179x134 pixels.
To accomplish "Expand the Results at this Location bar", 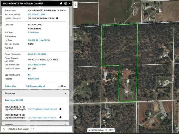I will point(4,129).
